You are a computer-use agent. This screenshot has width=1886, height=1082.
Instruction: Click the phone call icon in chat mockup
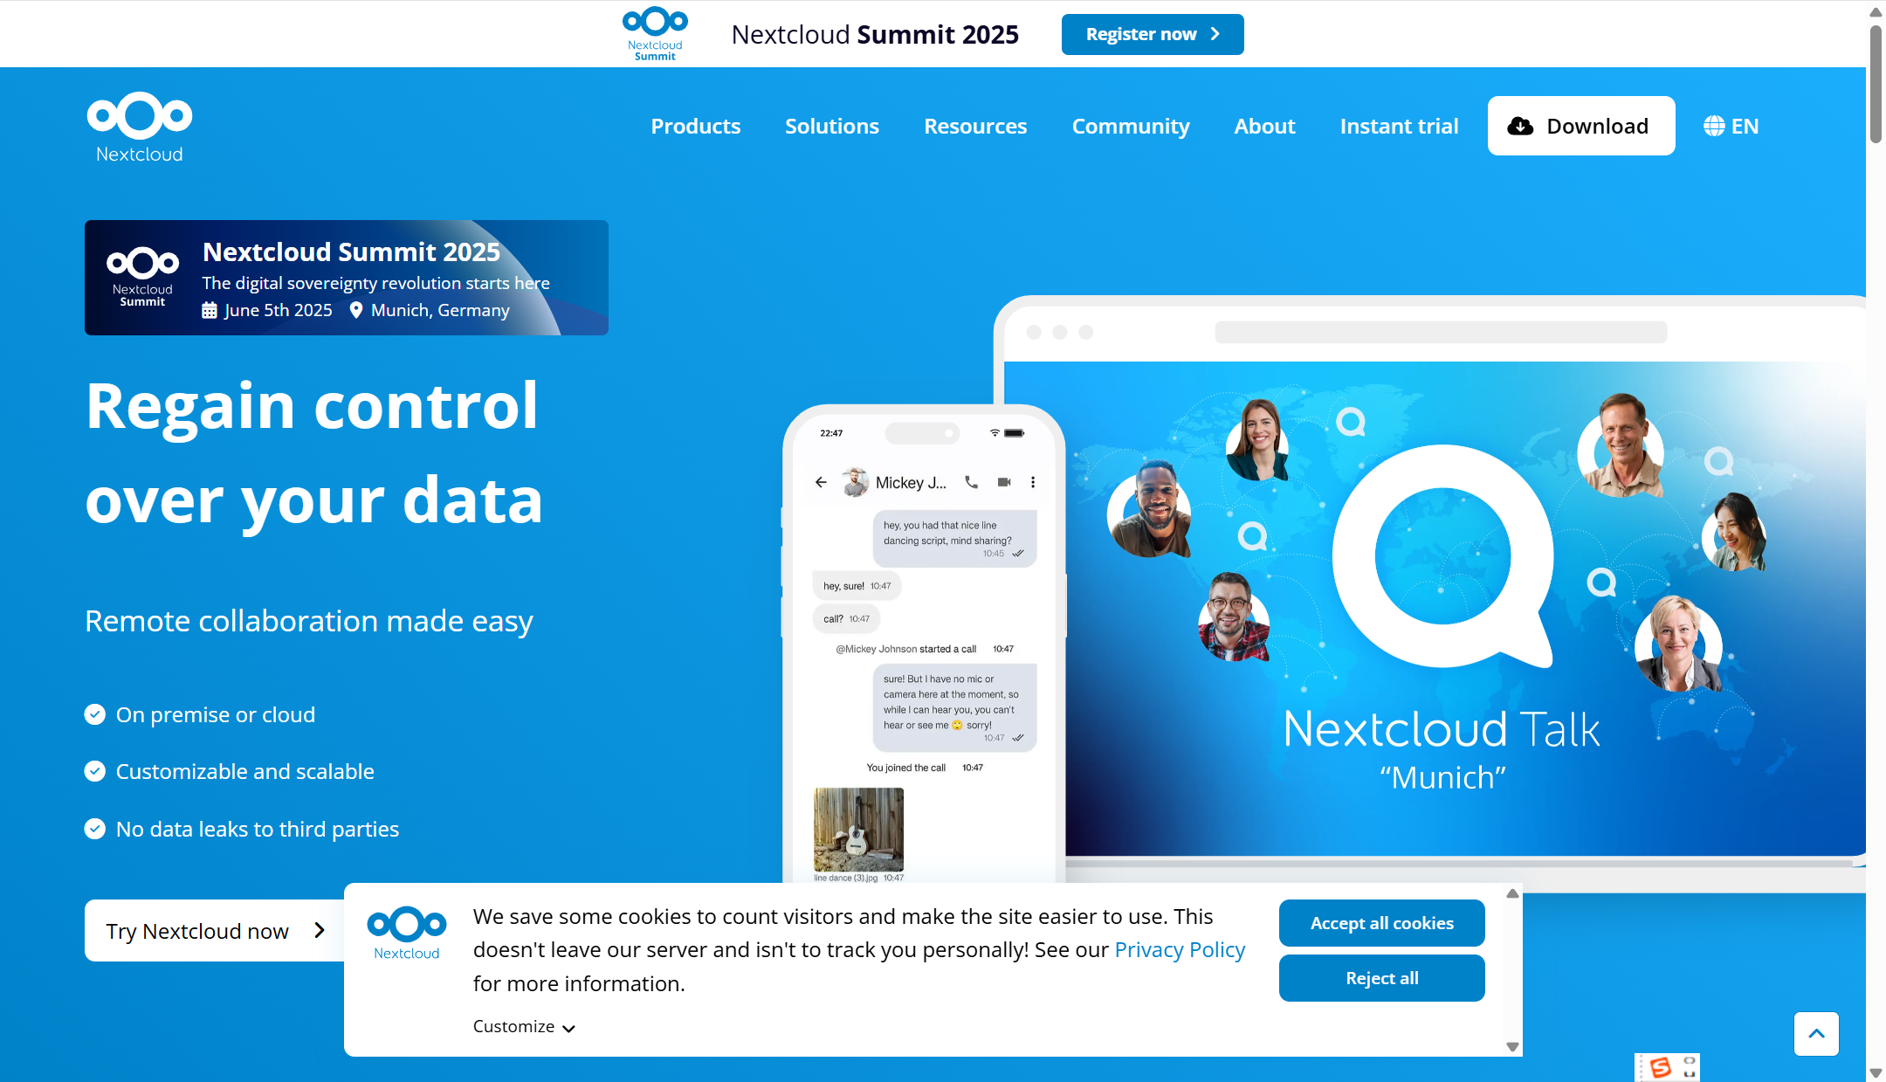coord(971,482)
